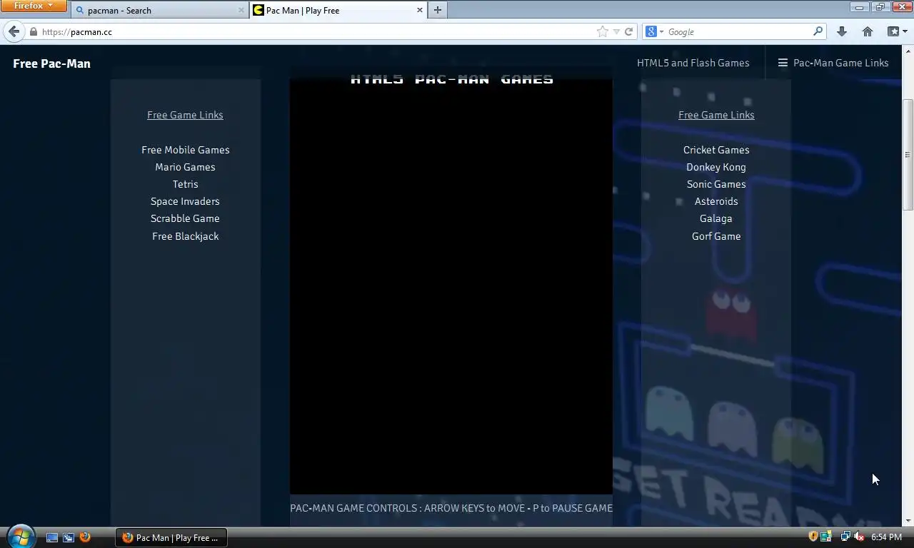Open Sonic Games link
This screenshot has width=914, height=548.
coord(716,184)
